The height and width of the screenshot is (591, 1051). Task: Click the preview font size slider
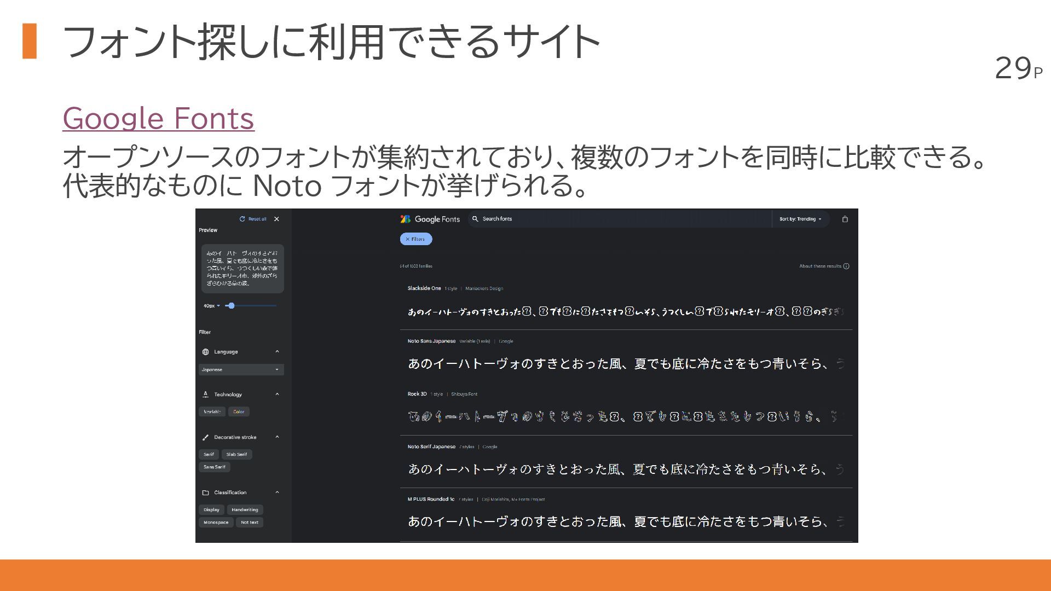point(251,306)
